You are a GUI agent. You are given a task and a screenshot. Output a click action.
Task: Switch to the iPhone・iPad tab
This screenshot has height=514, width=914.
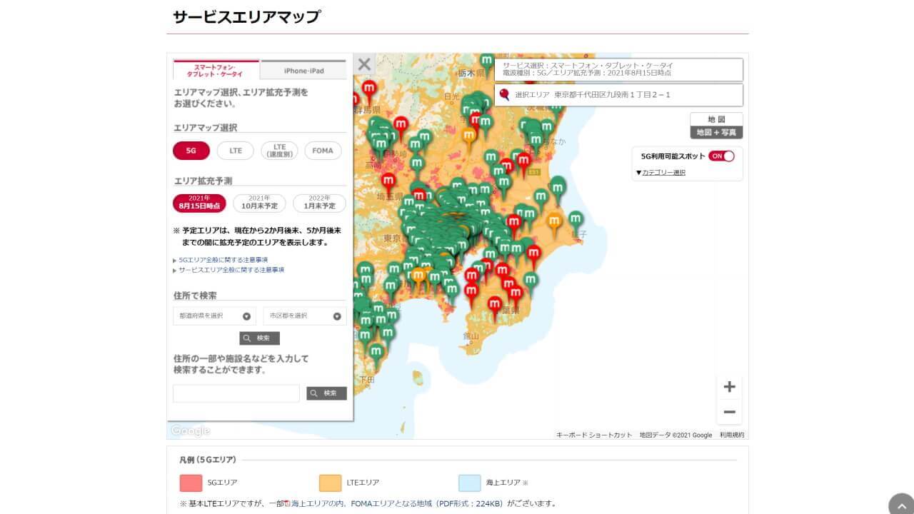click(x=302, y=70)
